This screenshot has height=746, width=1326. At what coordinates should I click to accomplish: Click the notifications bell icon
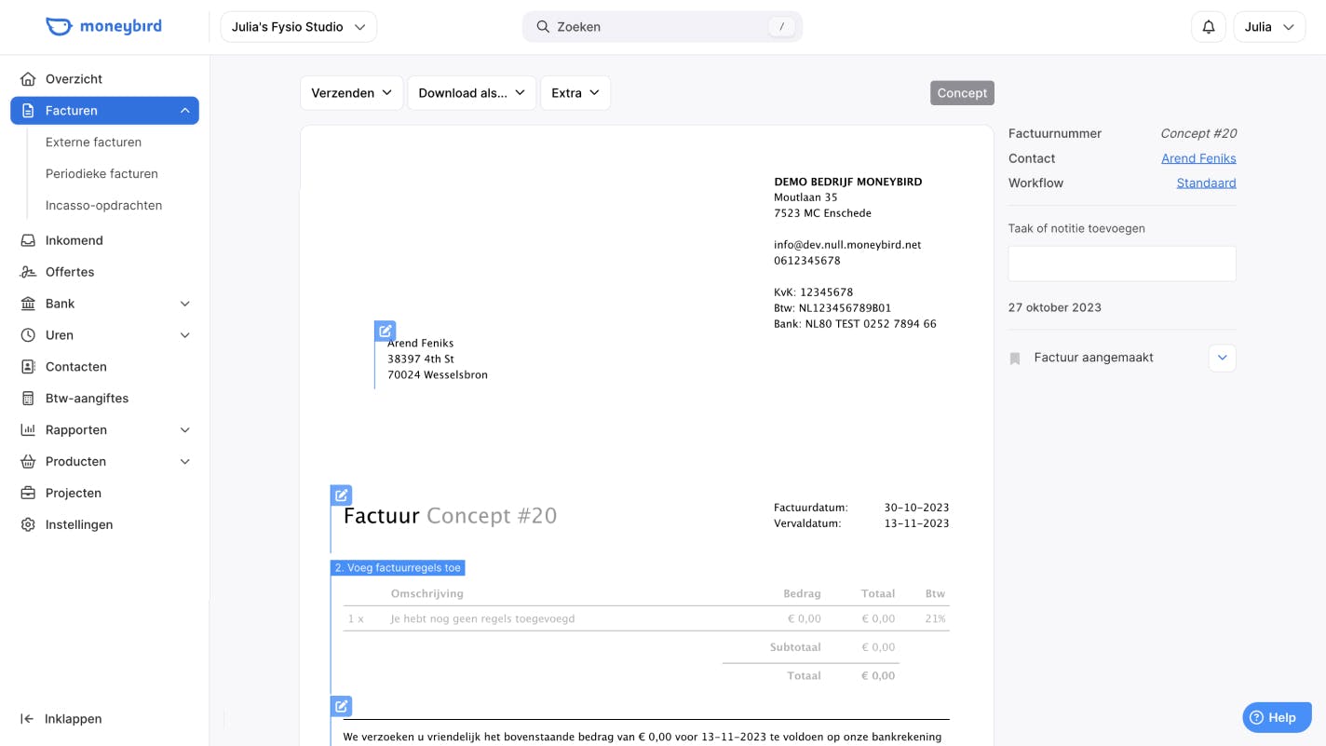pos(1208,27)
